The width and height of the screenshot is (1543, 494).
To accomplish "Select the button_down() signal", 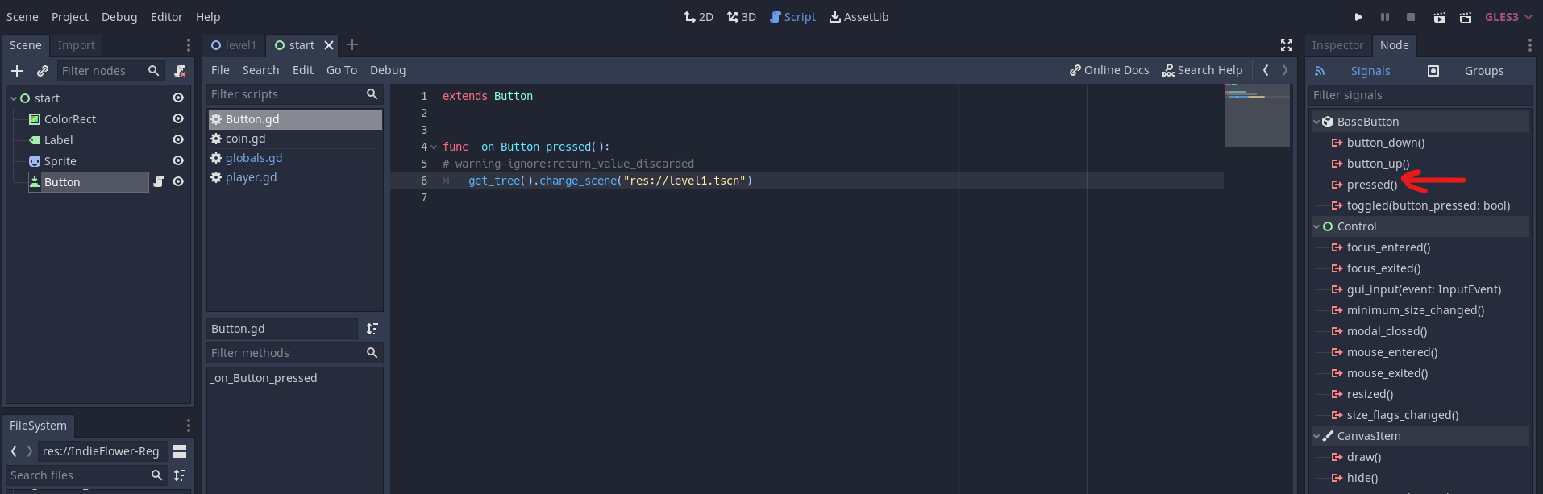I will coord(1385,143).
